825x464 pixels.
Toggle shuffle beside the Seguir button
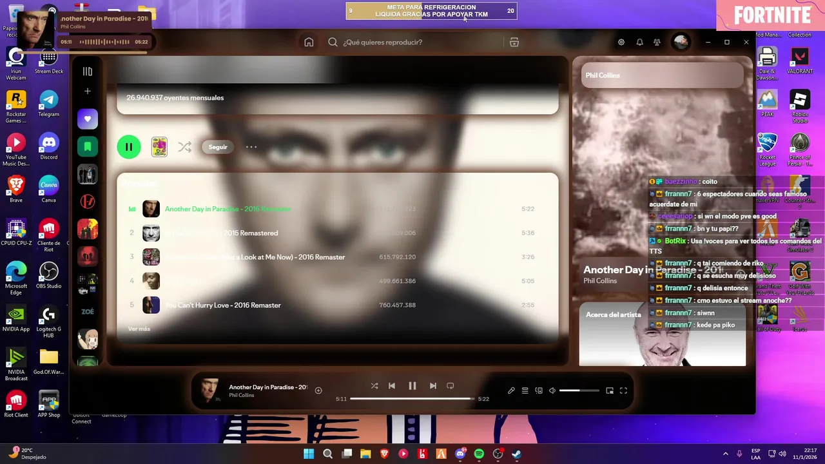185,147
